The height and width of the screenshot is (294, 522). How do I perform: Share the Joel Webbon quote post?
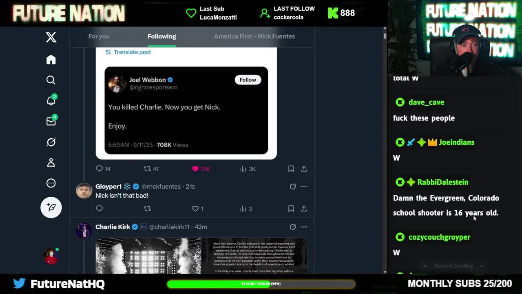(x=304, y=169)
